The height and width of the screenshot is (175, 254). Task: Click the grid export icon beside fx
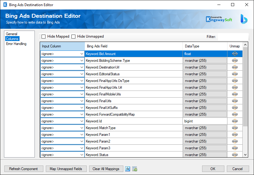click(x=135, y=169)
